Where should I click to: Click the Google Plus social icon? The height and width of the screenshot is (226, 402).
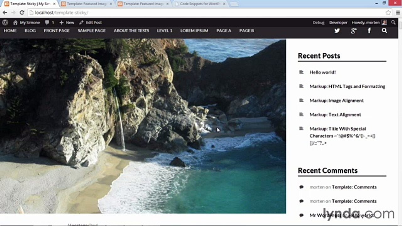[x=354, y=30]
